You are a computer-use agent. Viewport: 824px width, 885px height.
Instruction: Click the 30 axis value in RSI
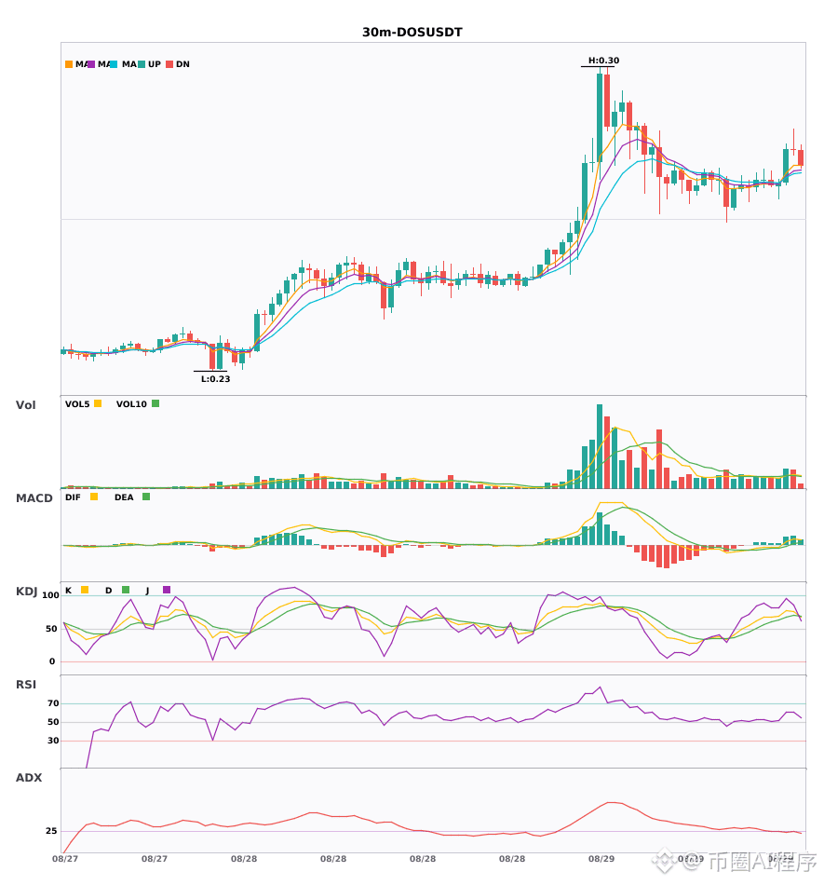[x=53, y=741]
